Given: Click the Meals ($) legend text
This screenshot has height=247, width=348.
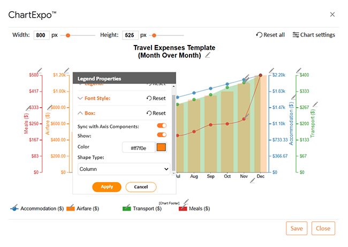Looking at the screenshot, I should 200,208.
